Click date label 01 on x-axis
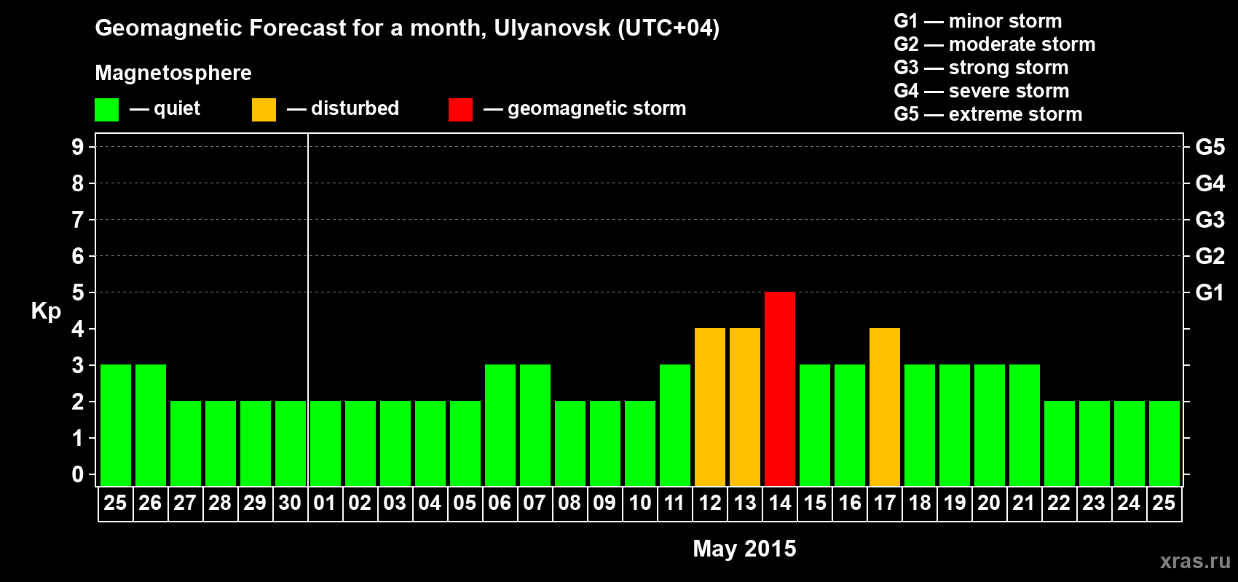Screen dimensions: 1238x582 [325, 503]
